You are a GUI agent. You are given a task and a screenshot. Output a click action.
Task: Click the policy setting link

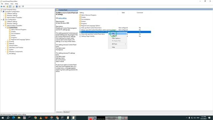(x=63, y=18)
